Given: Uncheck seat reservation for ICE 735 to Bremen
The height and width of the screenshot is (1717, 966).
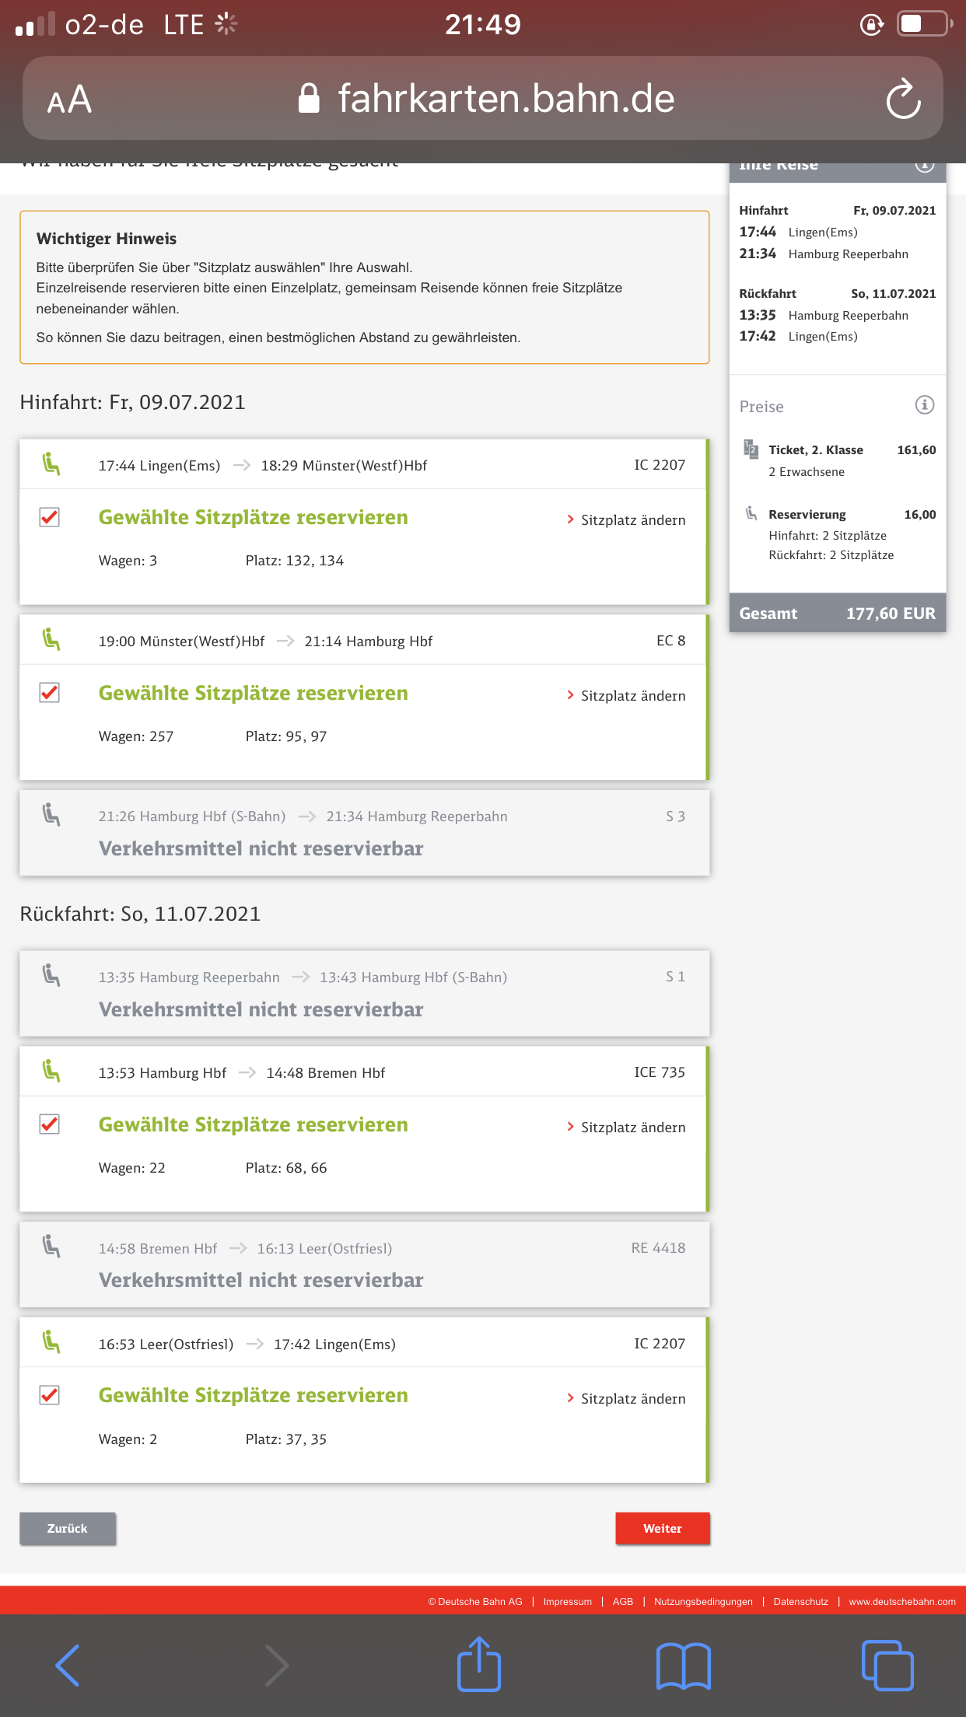Looking at the screenshot, I should tap(50, 1124).
